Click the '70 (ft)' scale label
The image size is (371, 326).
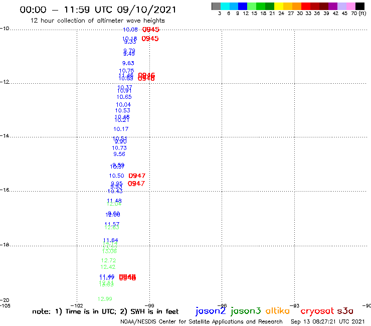358,13
